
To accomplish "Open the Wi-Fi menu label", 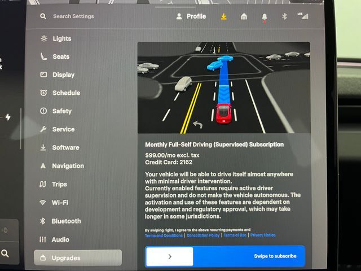I will [60, 203].
